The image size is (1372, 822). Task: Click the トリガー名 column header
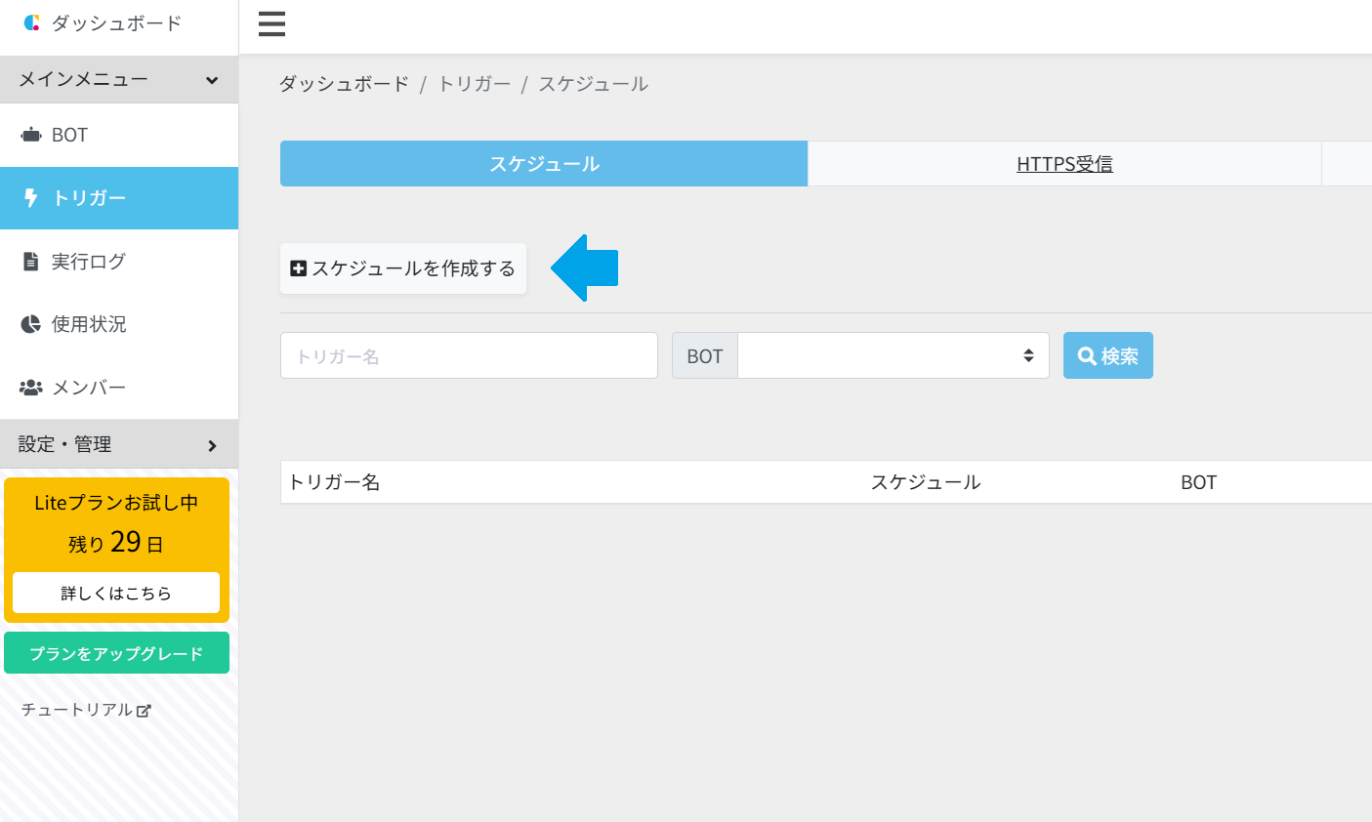click(x=334, y=482)
